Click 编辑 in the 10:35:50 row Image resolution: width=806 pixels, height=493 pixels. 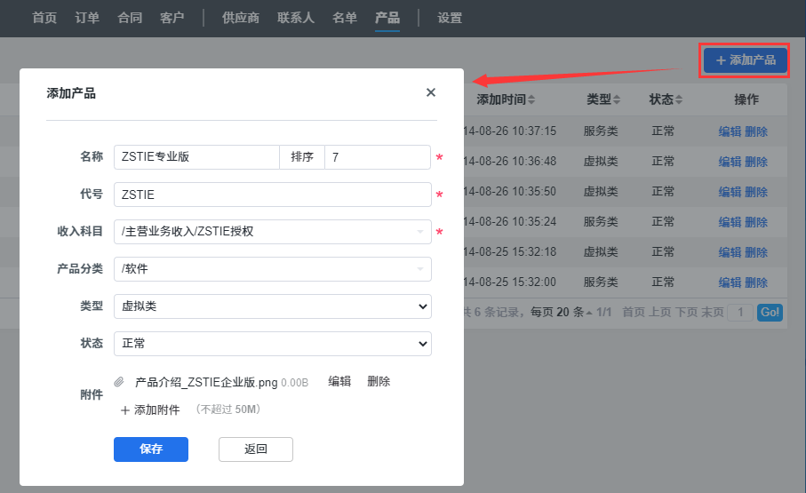pyautogui.click(x=730, y=192)
